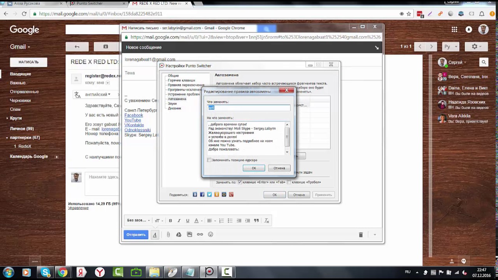Viewport: 498px width, 280px height.
Task: Attach files with the paperclip icon
Action: [168, 234]
